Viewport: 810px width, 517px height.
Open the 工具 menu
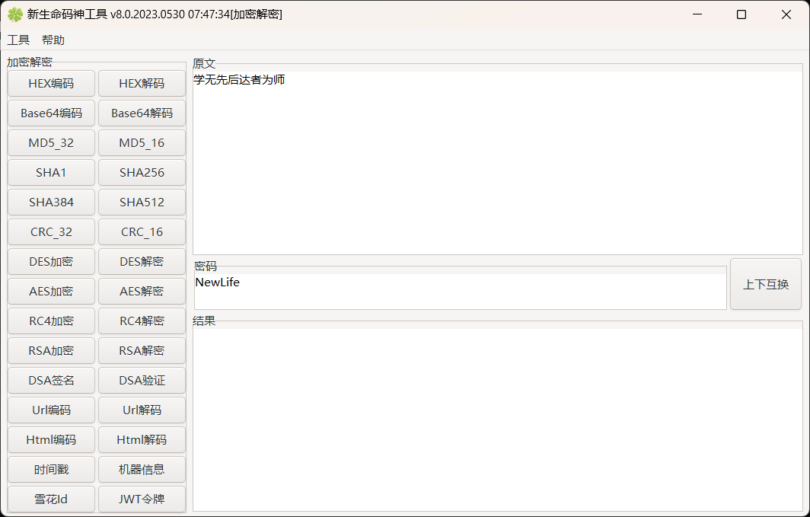tap(18, 40)
